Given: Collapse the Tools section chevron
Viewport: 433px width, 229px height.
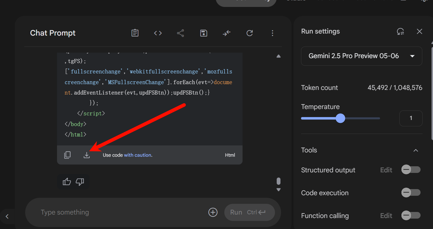Looking at the screenshot, I should [416, 150].
